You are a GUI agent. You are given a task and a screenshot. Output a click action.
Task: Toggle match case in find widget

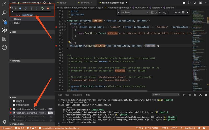point(148,13)
